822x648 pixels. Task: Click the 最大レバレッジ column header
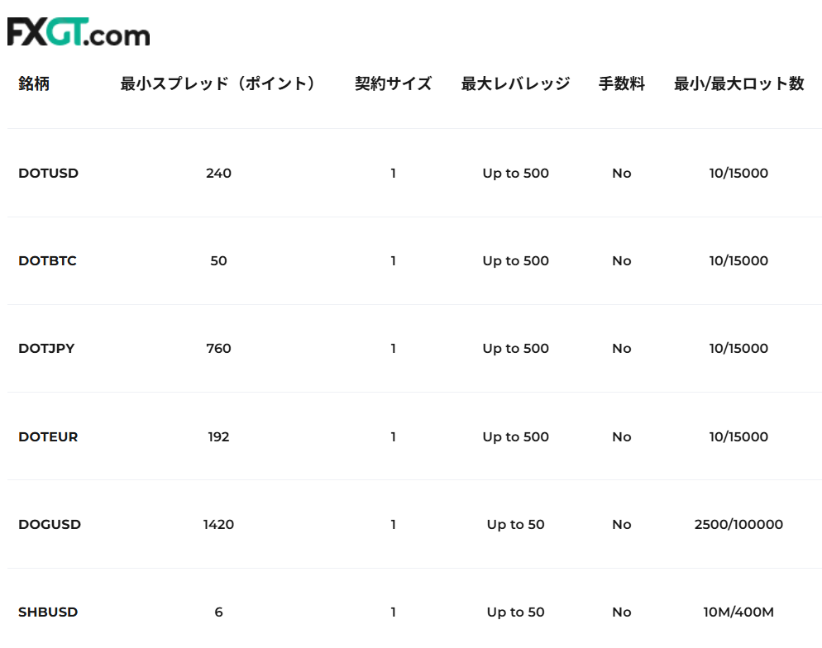515,83
